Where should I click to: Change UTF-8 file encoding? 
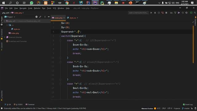point(170,108)
